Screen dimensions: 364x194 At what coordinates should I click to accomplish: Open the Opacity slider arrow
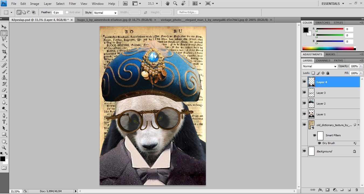(x=361, y=66)
